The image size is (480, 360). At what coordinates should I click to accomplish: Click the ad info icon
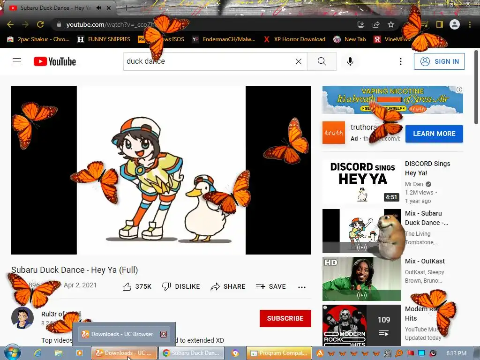[x=459, y=90]
